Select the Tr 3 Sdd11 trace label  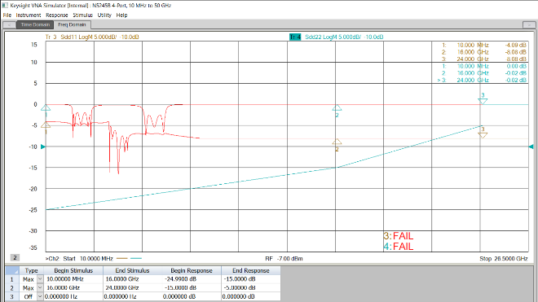click(92, 37)
